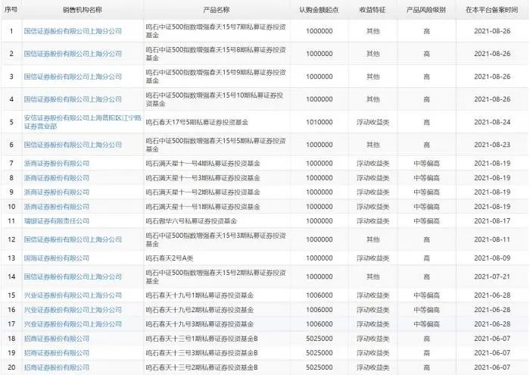The height and width of the screenshot is (375, 530).
Task: Click the 认购金额起点 column header
Action: pyautogui.click(x=319, y=9)
